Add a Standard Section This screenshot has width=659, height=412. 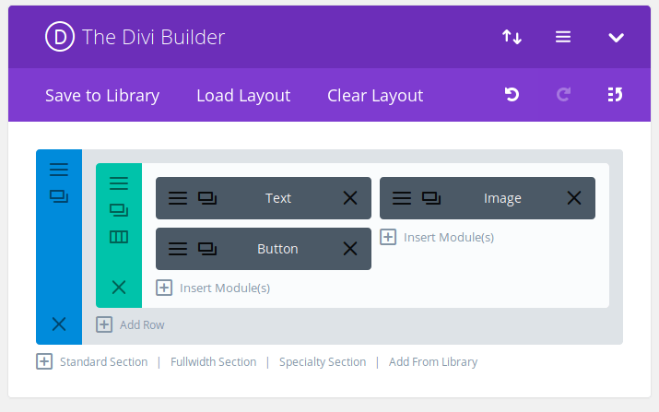[x=104, y=362]
